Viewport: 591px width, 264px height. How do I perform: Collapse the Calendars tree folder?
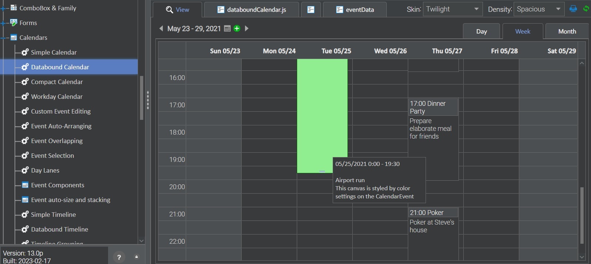[3, 38]
